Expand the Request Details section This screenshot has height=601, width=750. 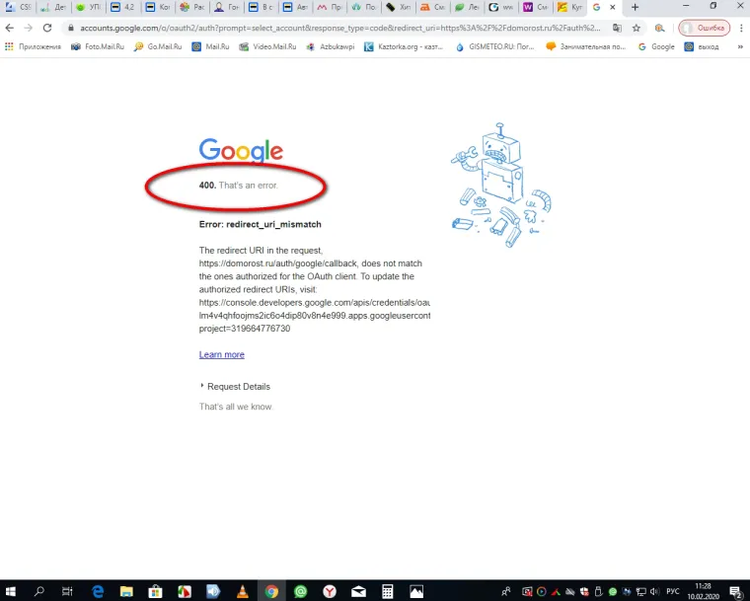coord(235,386)
